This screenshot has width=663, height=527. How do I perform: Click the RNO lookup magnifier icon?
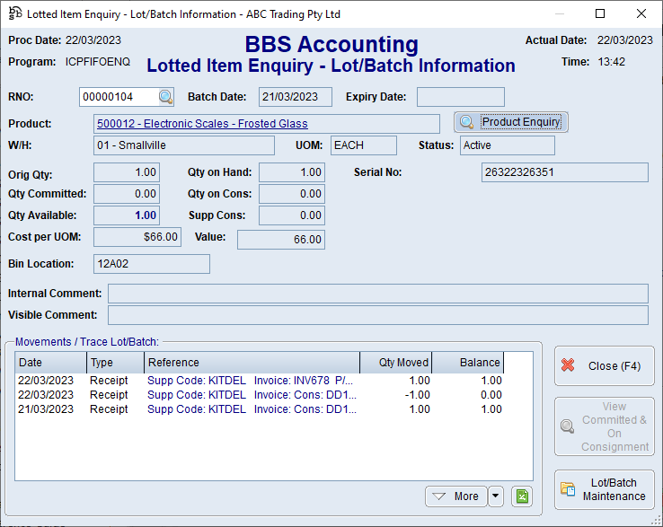click(166, 97)
